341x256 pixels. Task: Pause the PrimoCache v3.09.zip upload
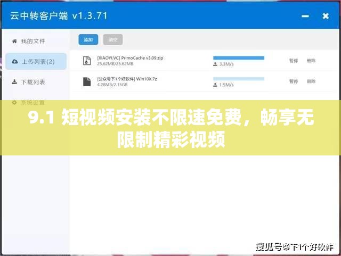(x=294, y=61)
